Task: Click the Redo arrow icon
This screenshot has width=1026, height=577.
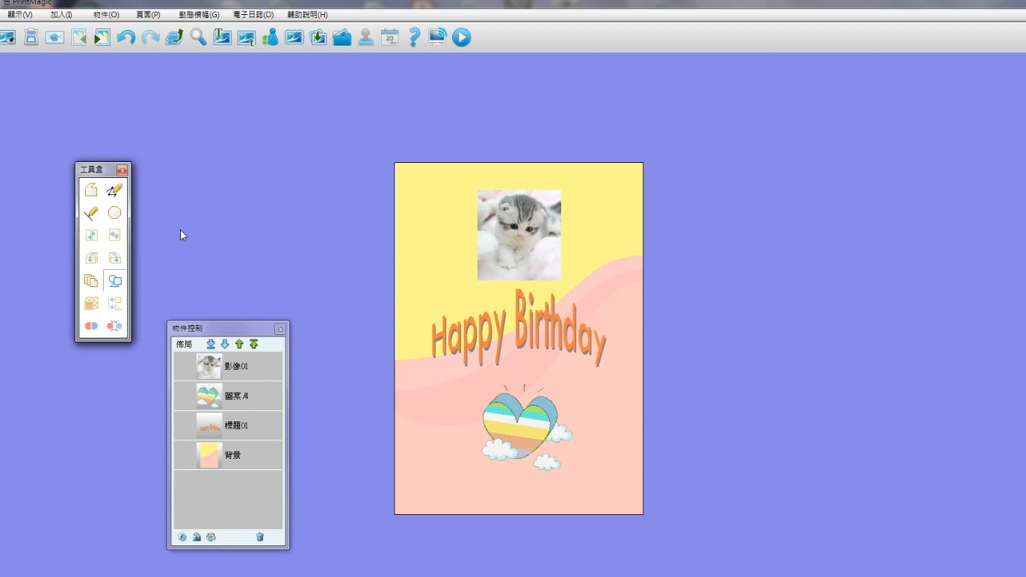Action: [x=150, y=37]
